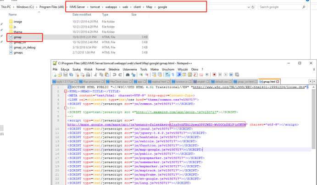This screenshot has height=185, width=317.
Task: Click the scroll tabs right arrow
Action: [314, 81]
